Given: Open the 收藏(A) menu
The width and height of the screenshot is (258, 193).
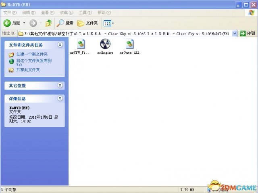Looking at the screenshot, I should (x=67, y=13).
